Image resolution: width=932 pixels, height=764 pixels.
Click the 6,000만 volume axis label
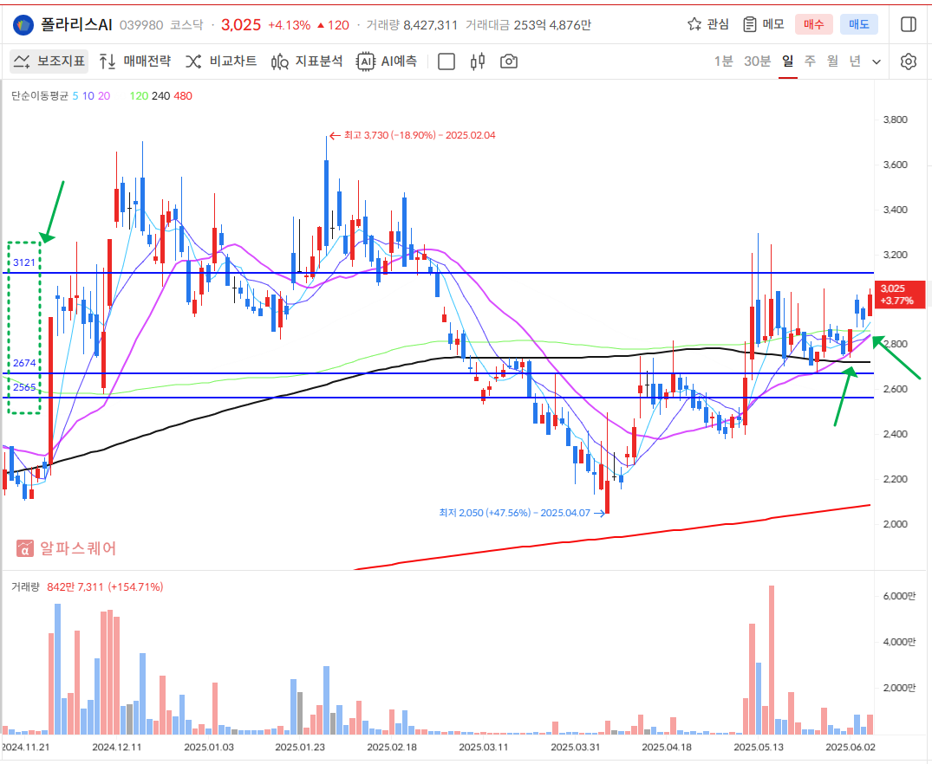(x=899, y=597)
